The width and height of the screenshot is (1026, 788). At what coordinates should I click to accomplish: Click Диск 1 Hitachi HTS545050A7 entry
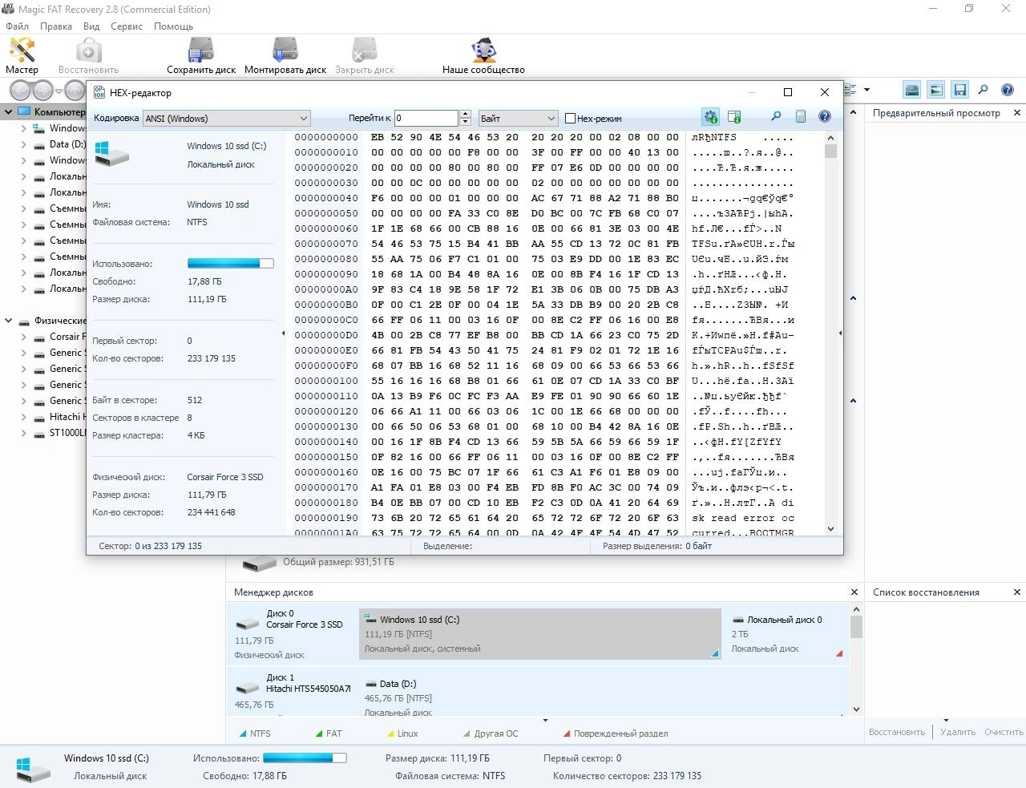(292, 693)
